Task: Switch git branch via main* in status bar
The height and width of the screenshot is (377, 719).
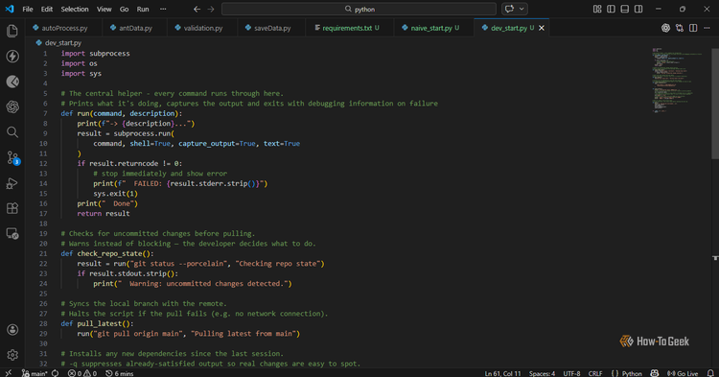Action: coord(35,373)
